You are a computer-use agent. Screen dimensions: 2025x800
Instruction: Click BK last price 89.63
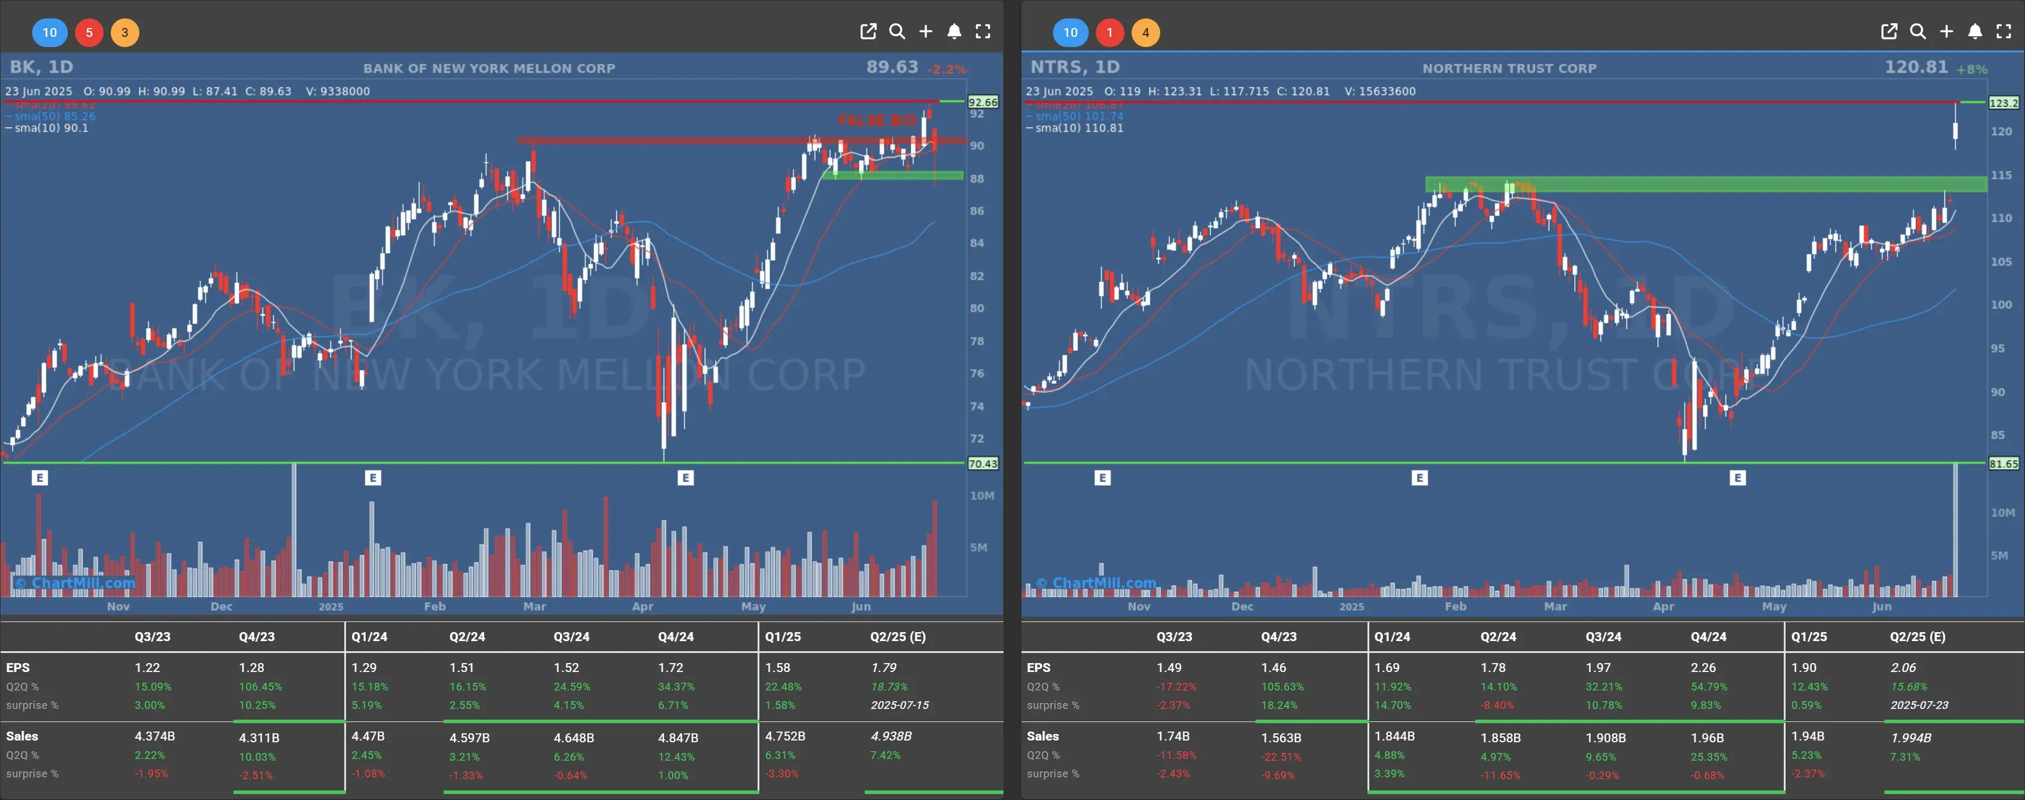[x=892, y=67]
